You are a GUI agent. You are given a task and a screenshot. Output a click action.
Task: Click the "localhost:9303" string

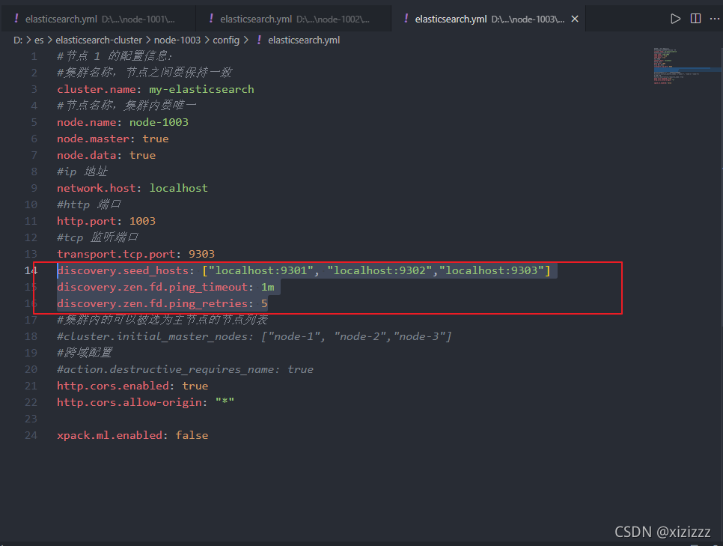[x=491, y=270]
